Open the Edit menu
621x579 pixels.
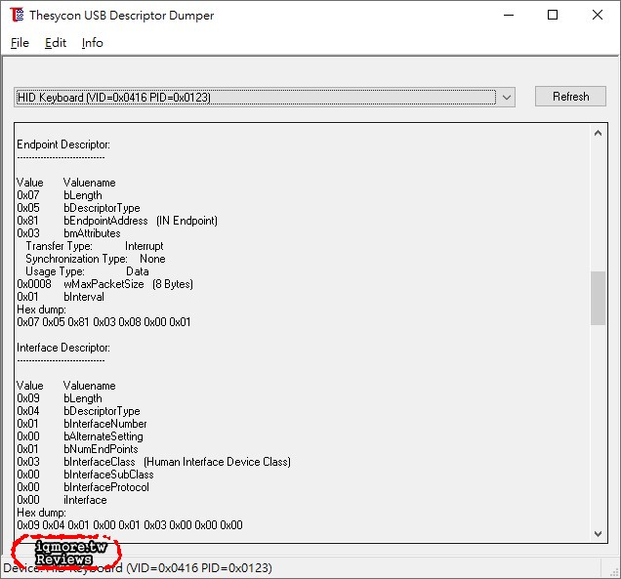tap(56, 43)
